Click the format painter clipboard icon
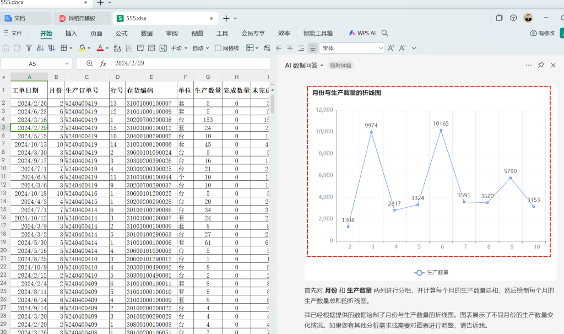The height and width of the screenshot is (334, 564). click(17, 48)
